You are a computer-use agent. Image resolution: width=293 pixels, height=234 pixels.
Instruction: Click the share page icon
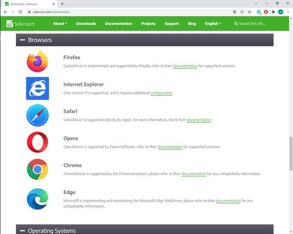tap(242, 12)
